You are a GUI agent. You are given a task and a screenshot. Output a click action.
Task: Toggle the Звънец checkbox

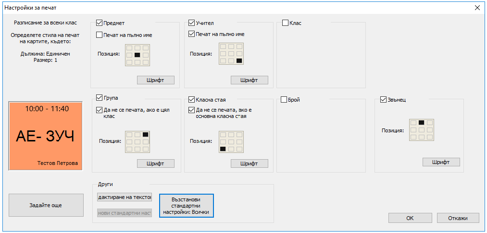383,100
